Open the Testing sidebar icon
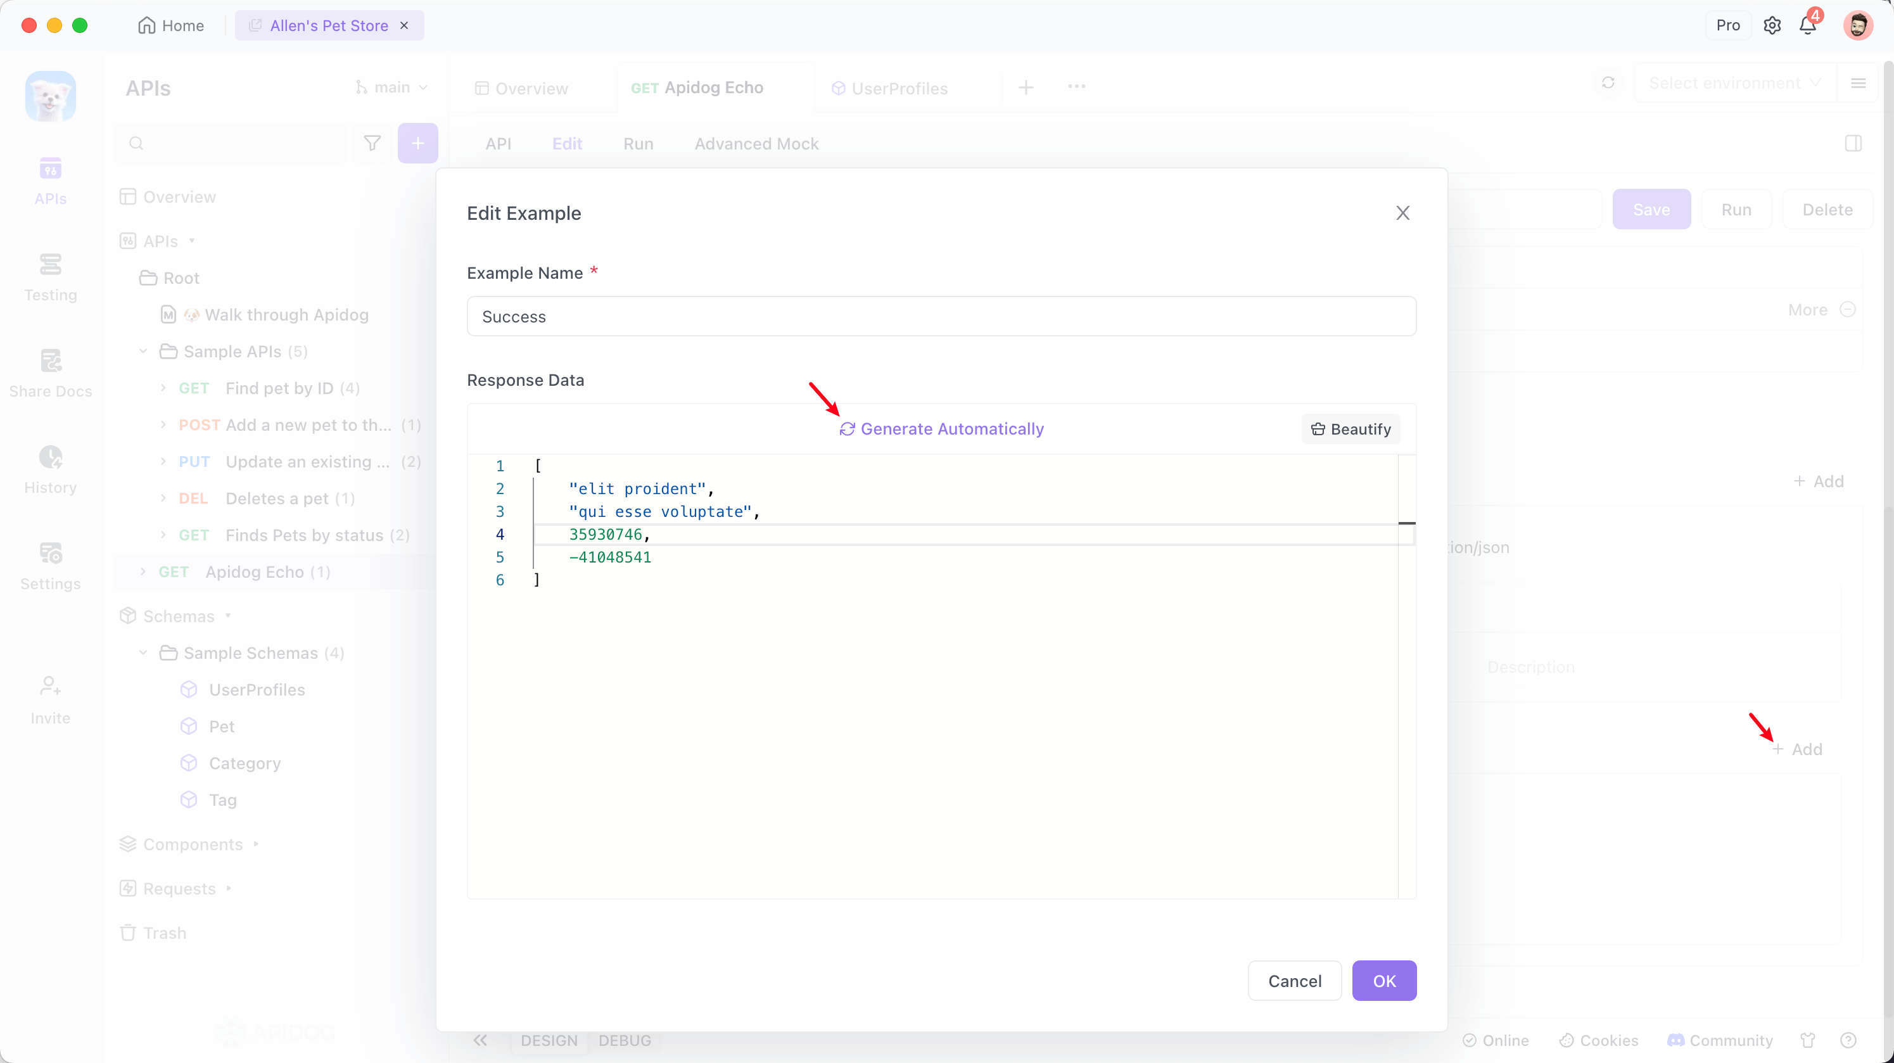1894x1063 pixels. (x=50, y=277)
